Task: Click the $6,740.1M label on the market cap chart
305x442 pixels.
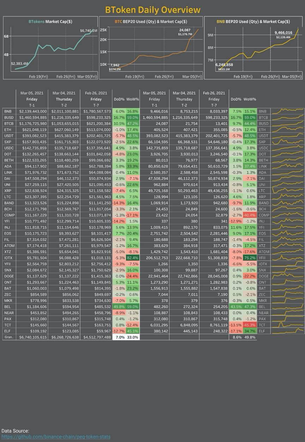Action: pyautogui.click(x=89, y=31)
